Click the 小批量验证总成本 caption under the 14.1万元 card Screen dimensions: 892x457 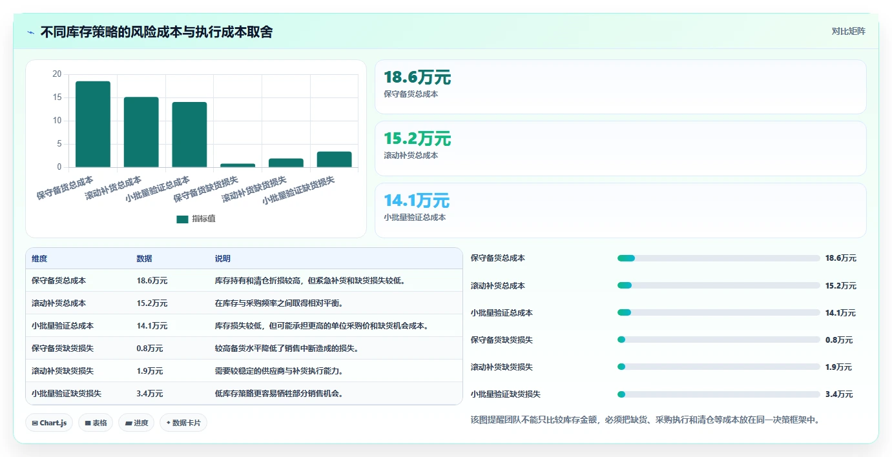coord(415,218)
